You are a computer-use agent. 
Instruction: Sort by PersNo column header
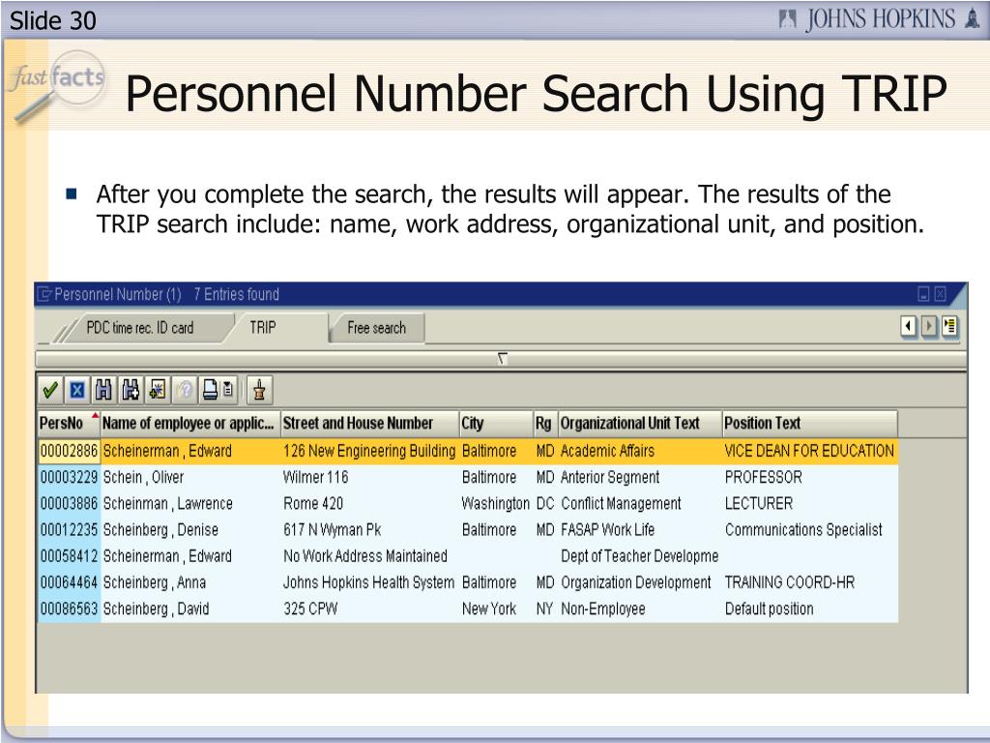[x=69, y=424]
